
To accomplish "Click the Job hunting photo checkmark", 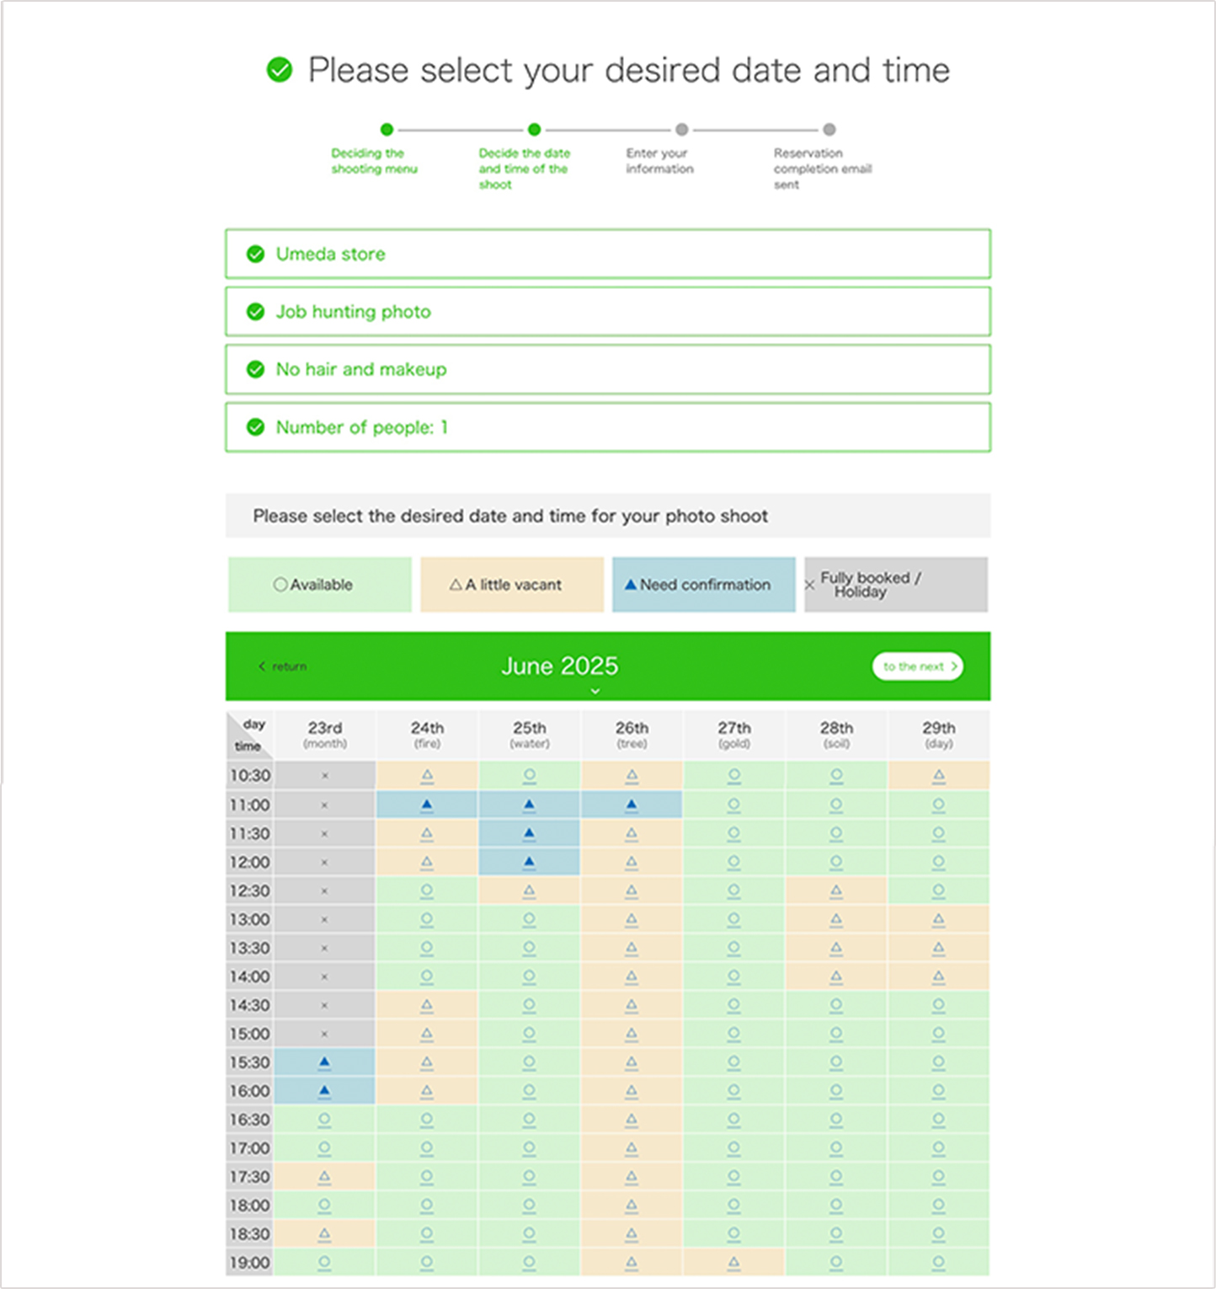I will point(255,312).
